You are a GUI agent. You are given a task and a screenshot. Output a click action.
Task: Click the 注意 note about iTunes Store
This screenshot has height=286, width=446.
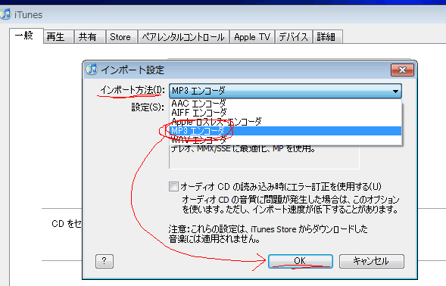tap(268, 234)
